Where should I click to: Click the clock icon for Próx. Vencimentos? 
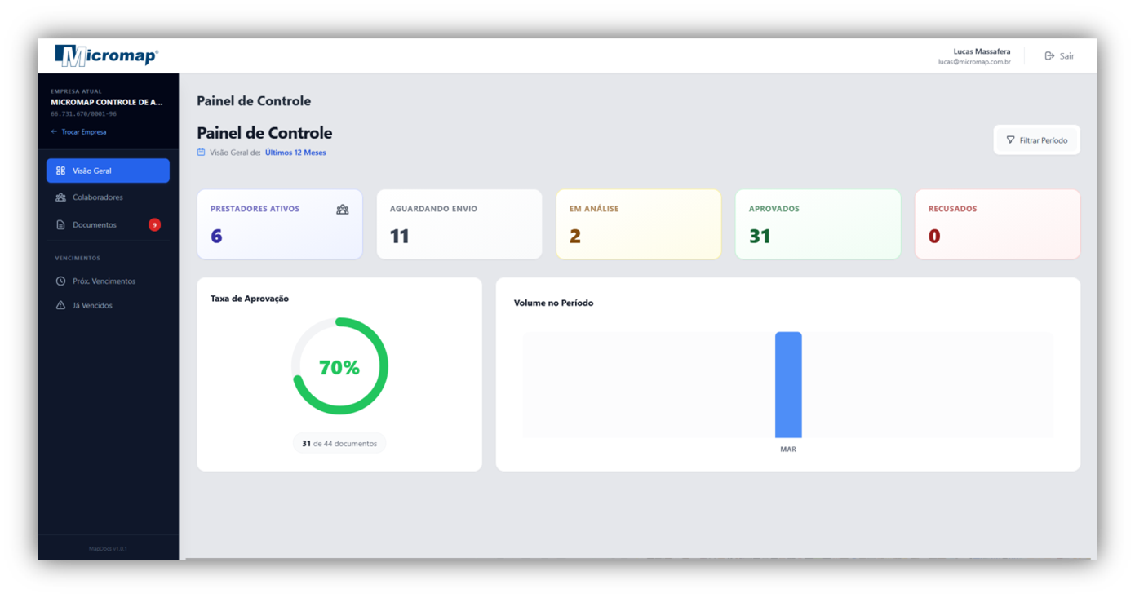tap(60, 281)
